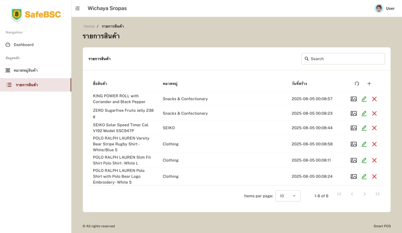Viewport: 402px width, 233px height.
Task: Click the Varsity Bear Stripe Rugby Shirt name
Action: point(121,144)
